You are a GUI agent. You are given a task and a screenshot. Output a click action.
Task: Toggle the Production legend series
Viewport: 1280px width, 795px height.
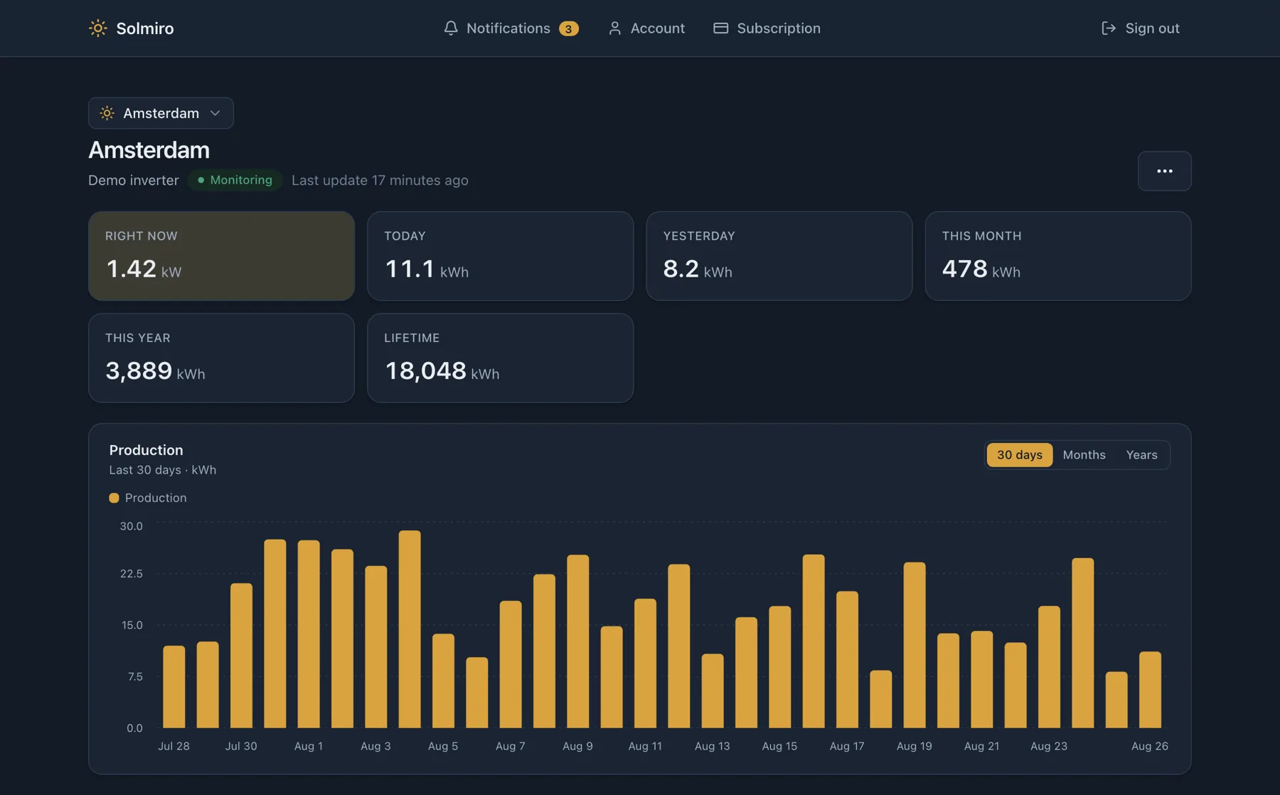click(x=148, y=498)
